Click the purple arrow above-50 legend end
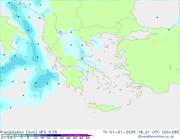 [90, 135]
